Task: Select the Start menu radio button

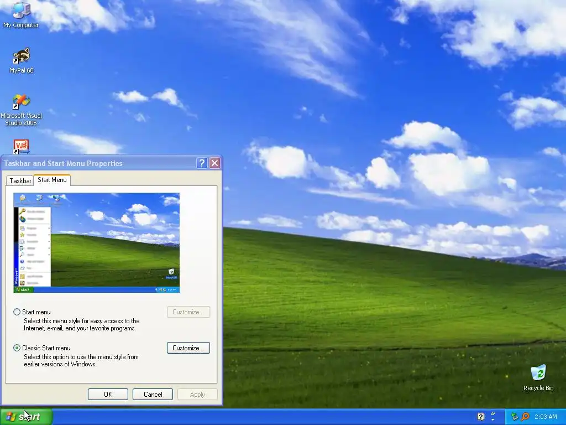Action: [17, 312]
